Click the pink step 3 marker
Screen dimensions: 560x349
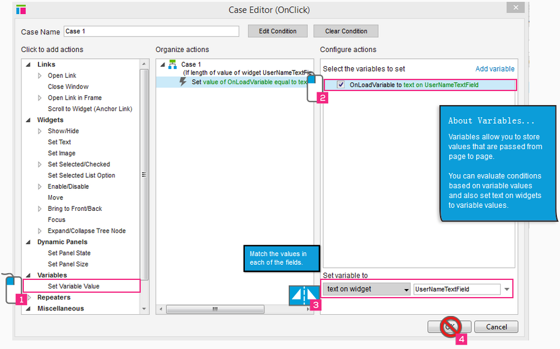(x=315, y=304)
